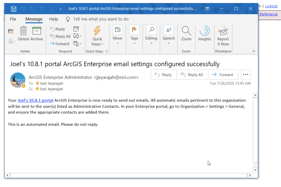Open the Quick Steps dialog launcher
Image resolution: width=281 pixels, height=187 pixels.
point(107,52)
